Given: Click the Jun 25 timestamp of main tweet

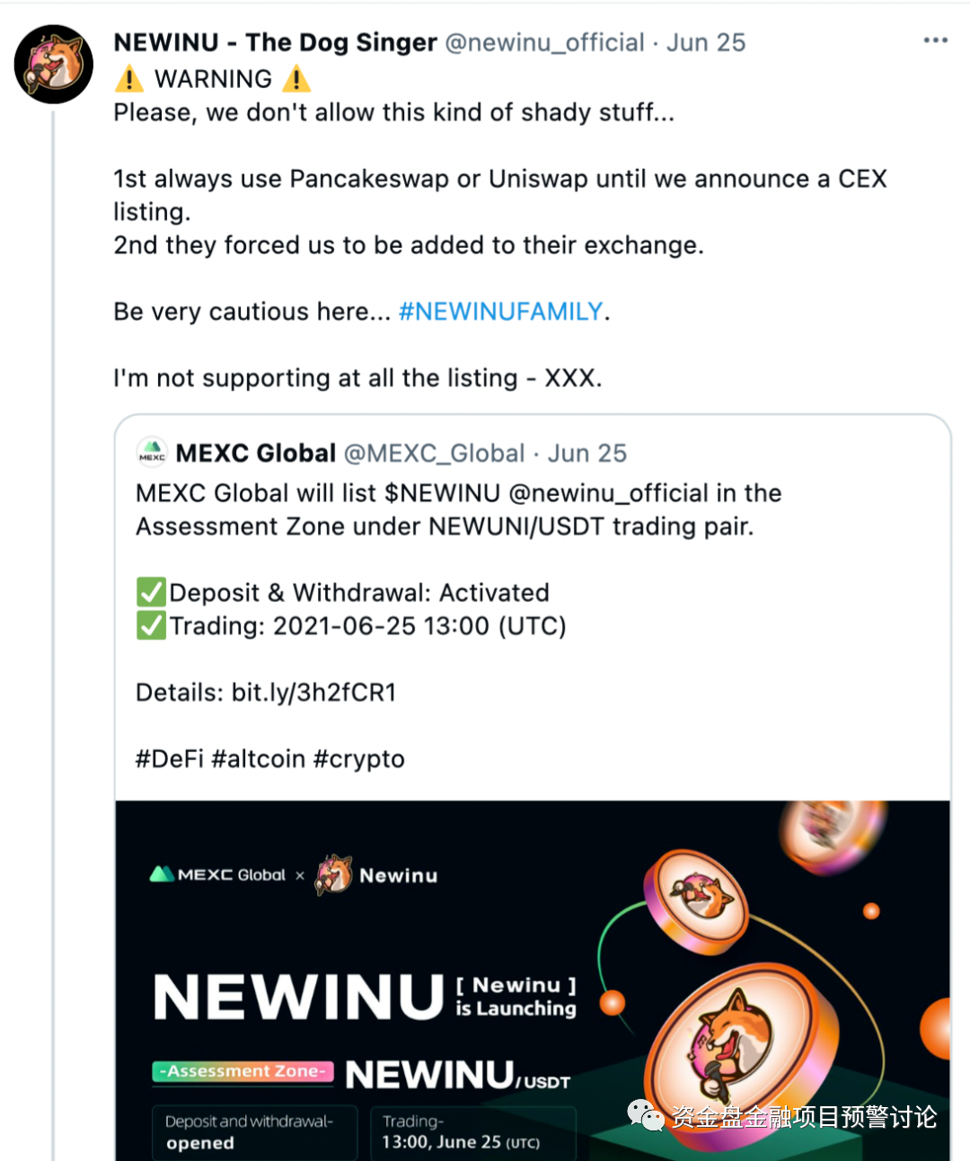Looking at the screenshot, I should click(x=706, y=42).
